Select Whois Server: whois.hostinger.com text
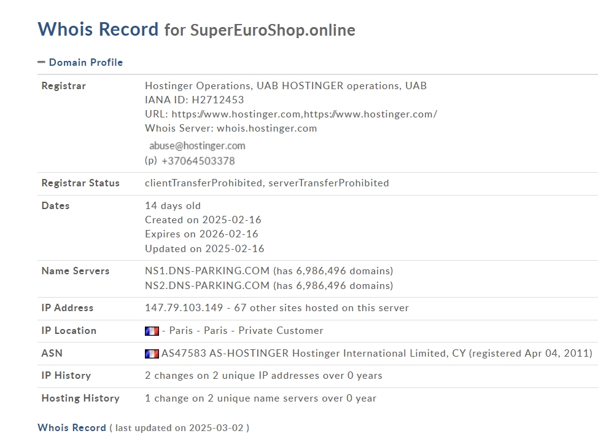This screenshot has width=598, height=436. tap(231, 128)
